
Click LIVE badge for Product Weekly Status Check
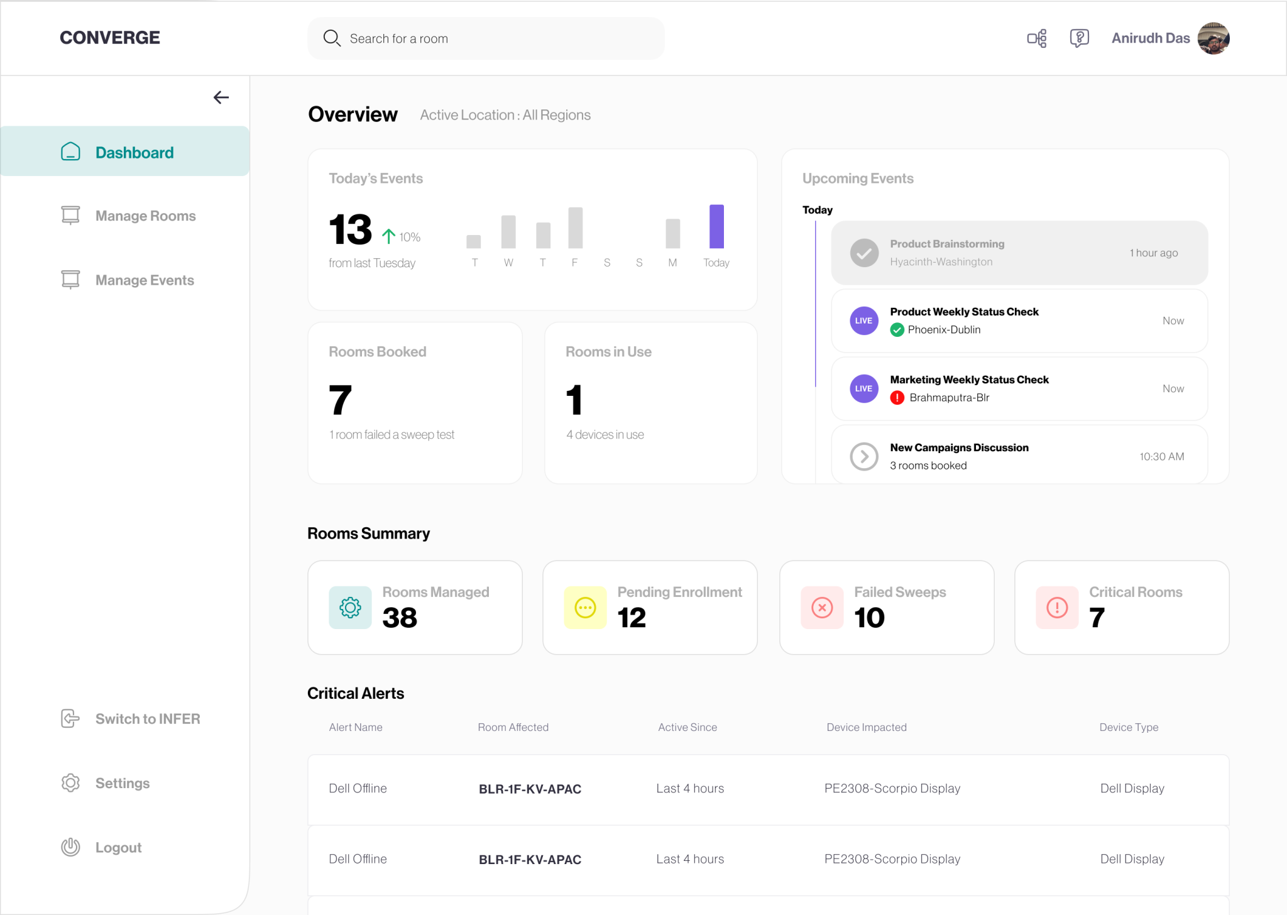863,321
